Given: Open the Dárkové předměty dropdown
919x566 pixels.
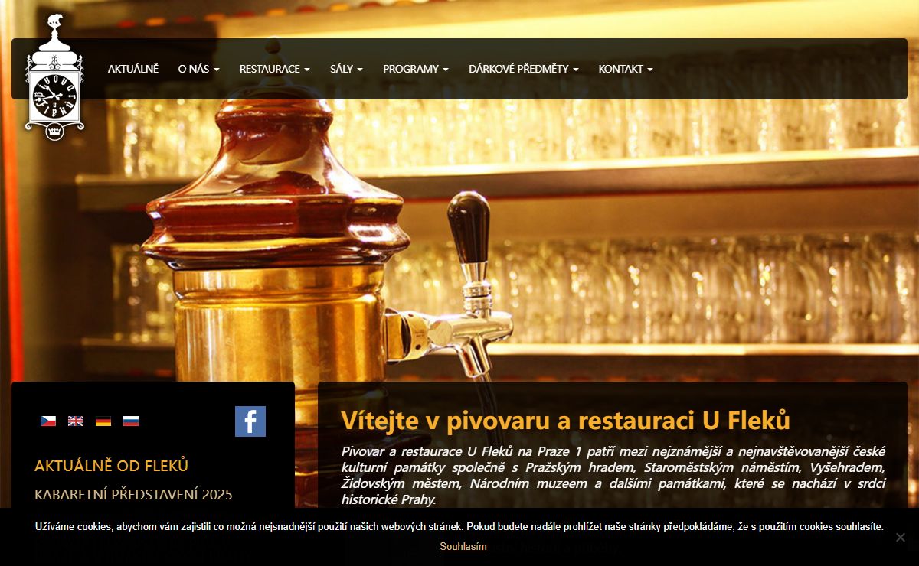Looking at the screenshot, I should tap(524, 69).
